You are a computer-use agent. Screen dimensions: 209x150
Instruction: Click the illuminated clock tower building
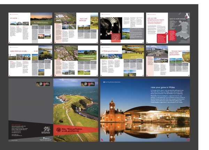(113, 111)
